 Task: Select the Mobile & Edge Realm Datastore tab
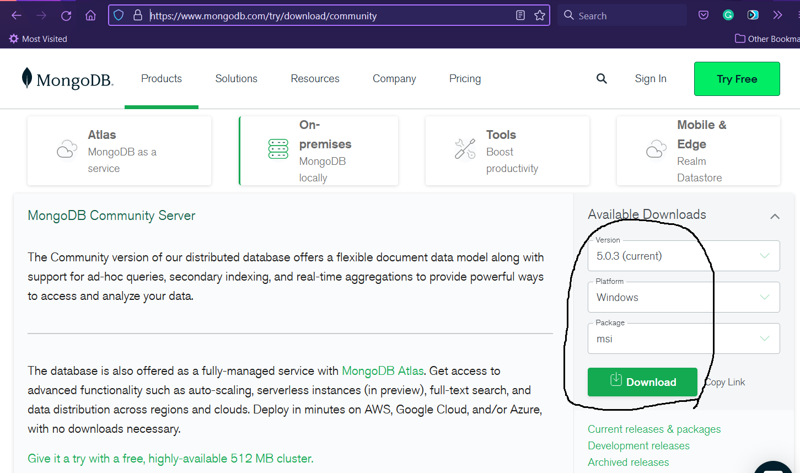click(698, 150)
